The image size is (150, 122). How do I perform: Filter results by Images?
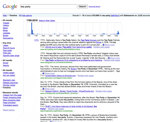(6, 23)
